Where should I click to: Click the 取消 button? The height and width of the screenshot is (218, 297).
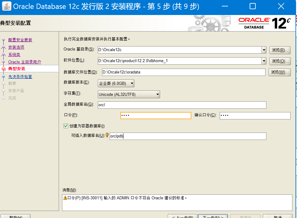click(x=278, y=216)
